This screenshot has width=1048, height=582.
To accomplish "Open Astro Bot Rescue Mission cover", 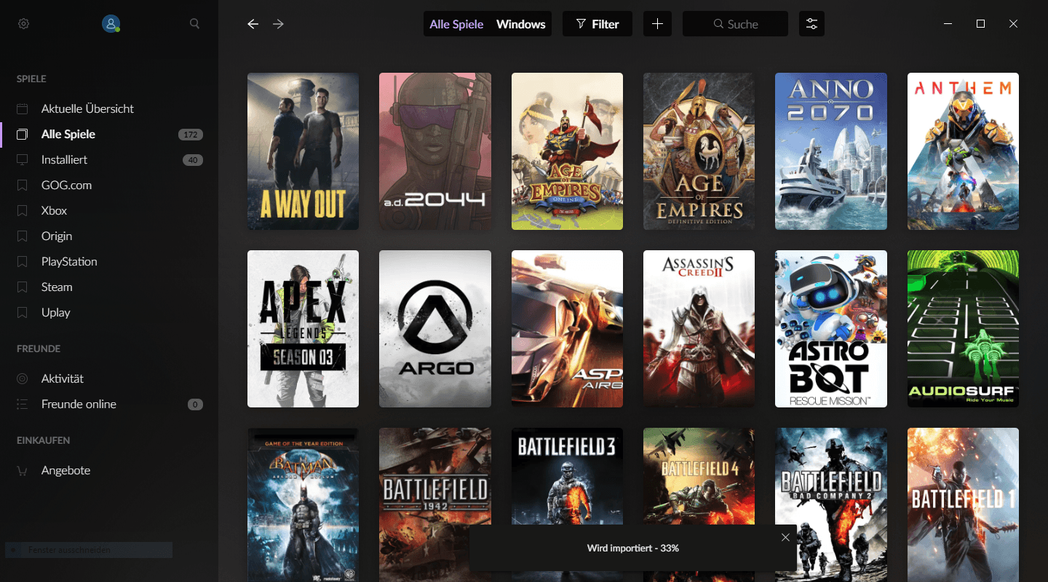I will tap(831, 329).
